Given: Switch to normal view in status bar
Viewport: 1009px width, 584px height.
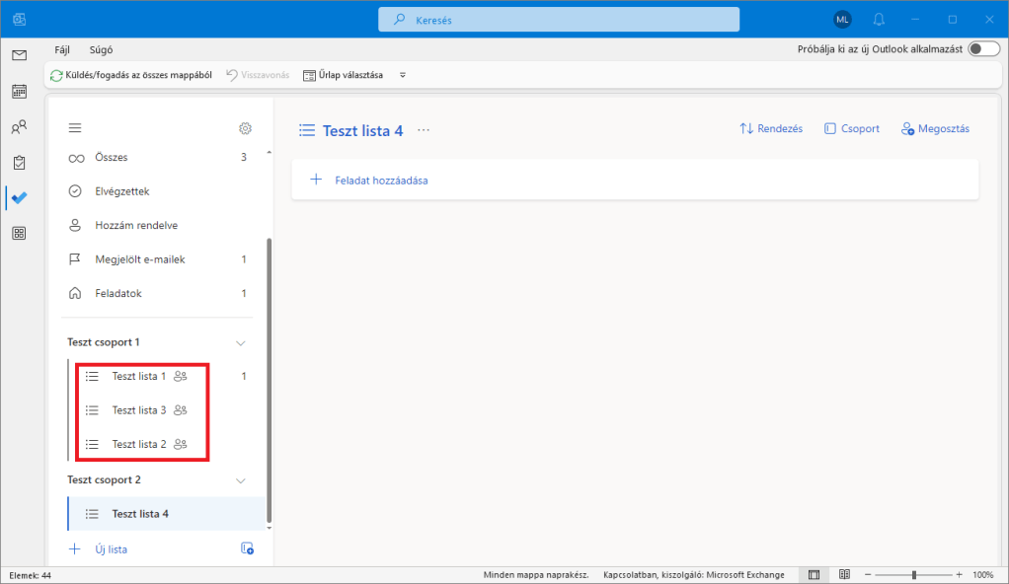Looking at the screenshot, I should (x=814, y=574).
